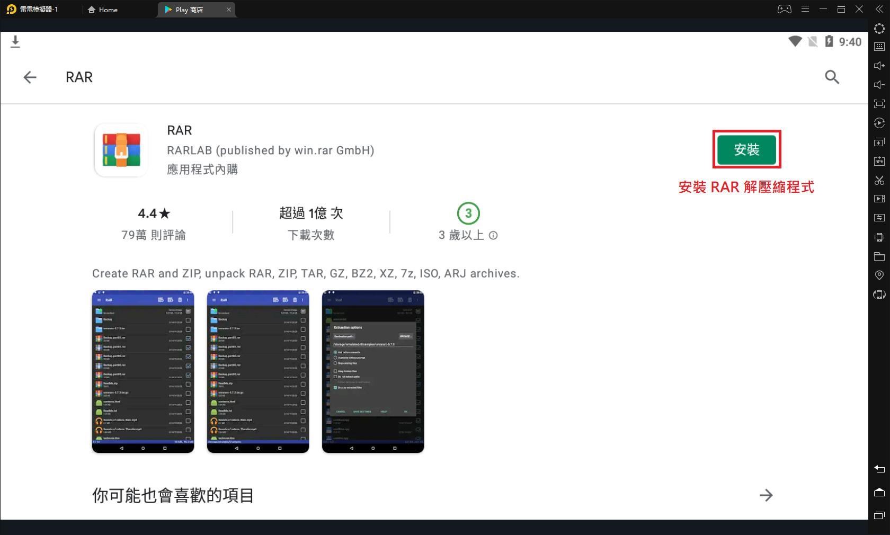Tap the Android back button in sidebar
The width and height of the screenshot is (890, 535).
(x=879, y=469)
